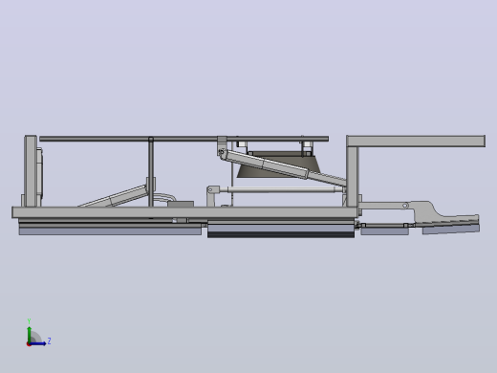
Task: Select the upper diagonal actuator cylinder
Action: coord(268,165)
